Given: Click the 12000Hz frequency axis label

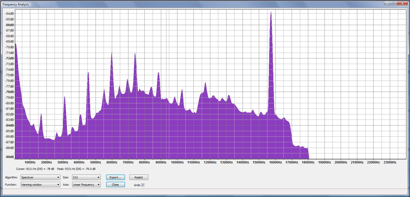Looking at the screenshot, I should coord(210,162).
